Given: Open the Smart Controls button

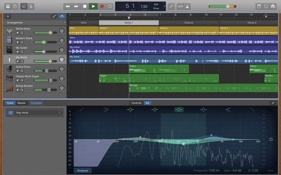Looking at the screenshot, I should pos(24,6).
